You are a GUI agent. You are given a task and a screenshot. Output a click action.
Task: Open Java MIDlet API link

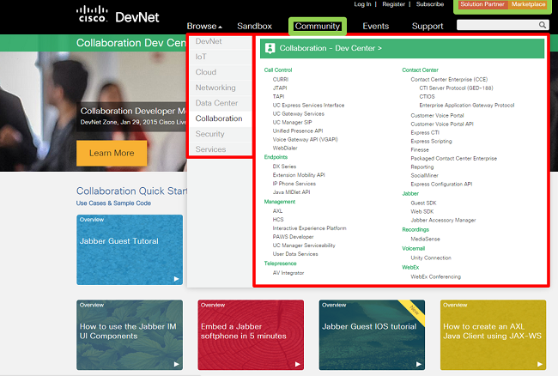click(x=291, y=192)
